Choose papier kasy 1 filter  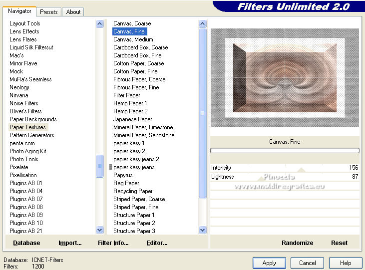tap(129, 143)
